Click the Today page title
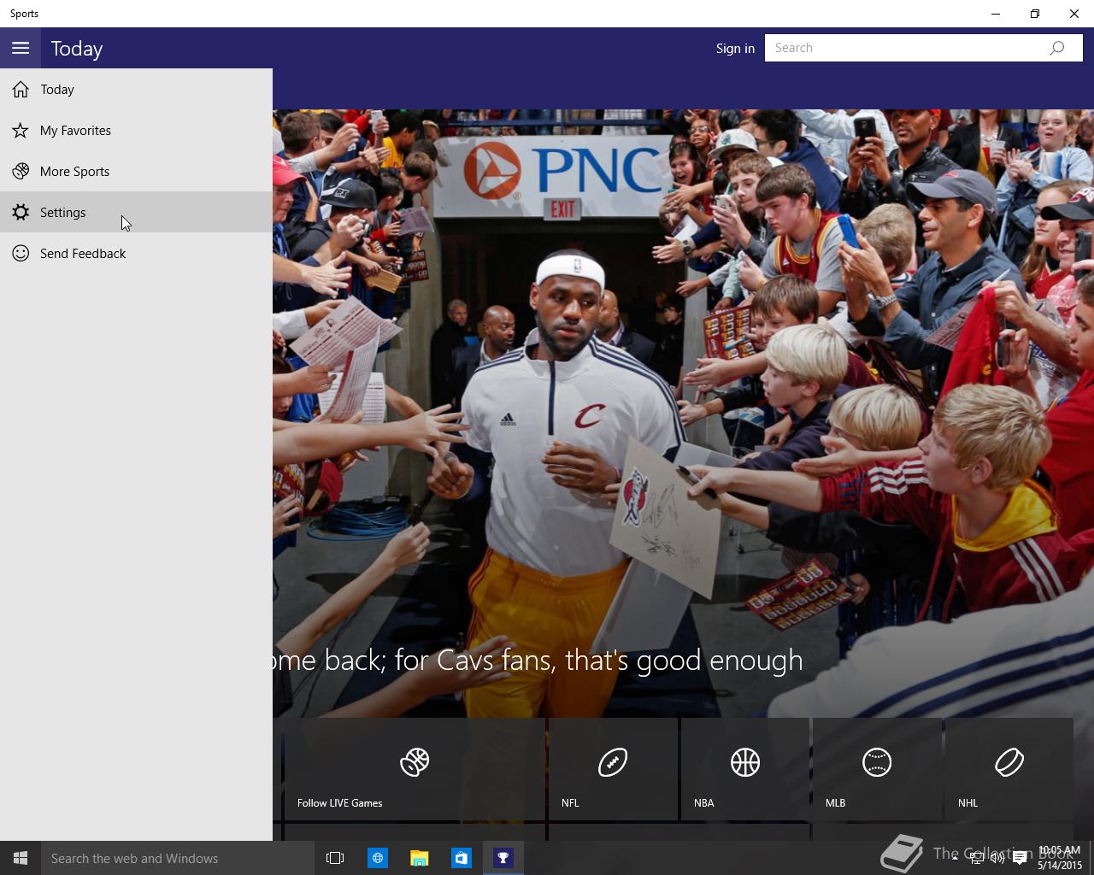1094x875 pixels. click(x=77, y=49)
